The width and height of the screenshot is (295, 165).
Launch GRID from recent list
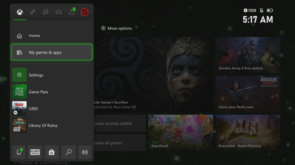click(x=52, y=108)
